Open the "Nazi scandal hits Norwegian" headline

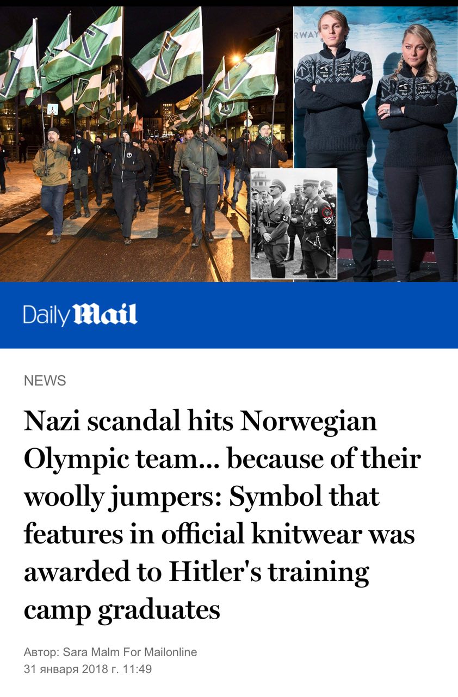pyautogui.click(x=200, y=421)
